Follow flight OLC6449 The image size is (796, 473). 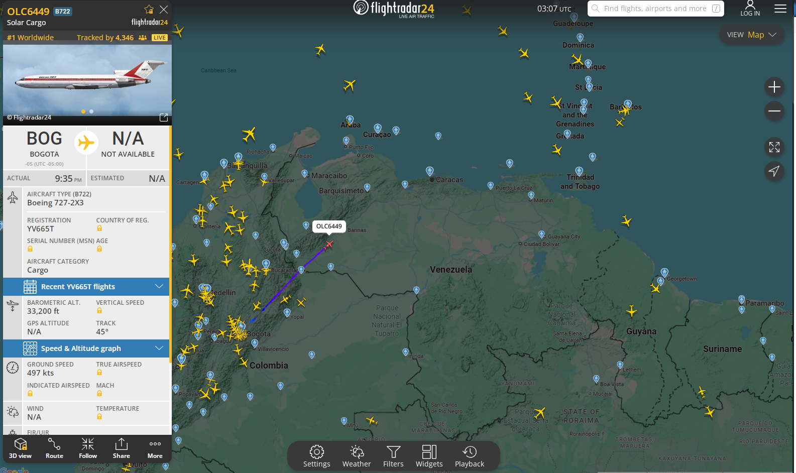point(88,448)
